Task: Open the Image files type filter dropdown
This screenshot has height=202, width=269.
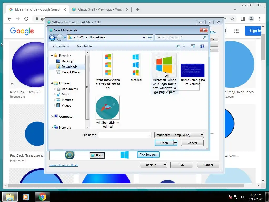Action: coord(179,135)
